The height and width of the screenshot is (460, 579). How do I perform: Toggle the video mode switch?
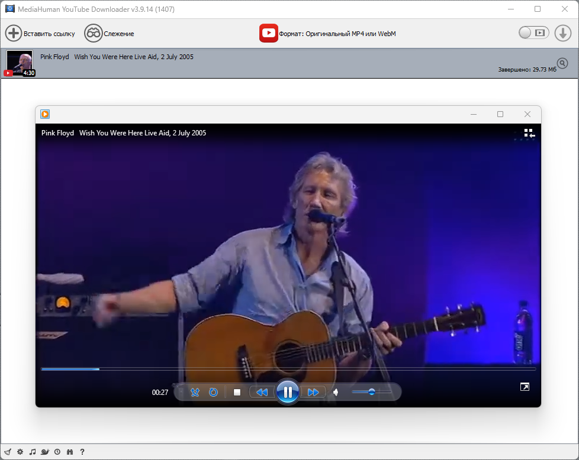click(x=533, y=33)
